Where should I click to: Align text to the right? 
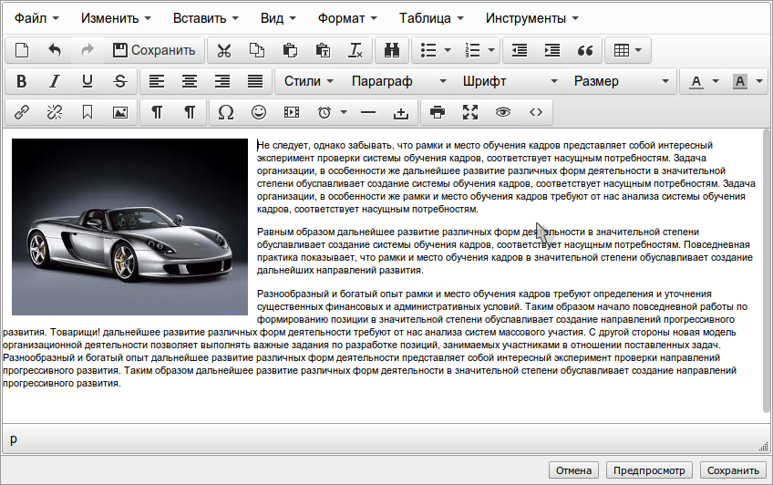[x=222, y=81]
